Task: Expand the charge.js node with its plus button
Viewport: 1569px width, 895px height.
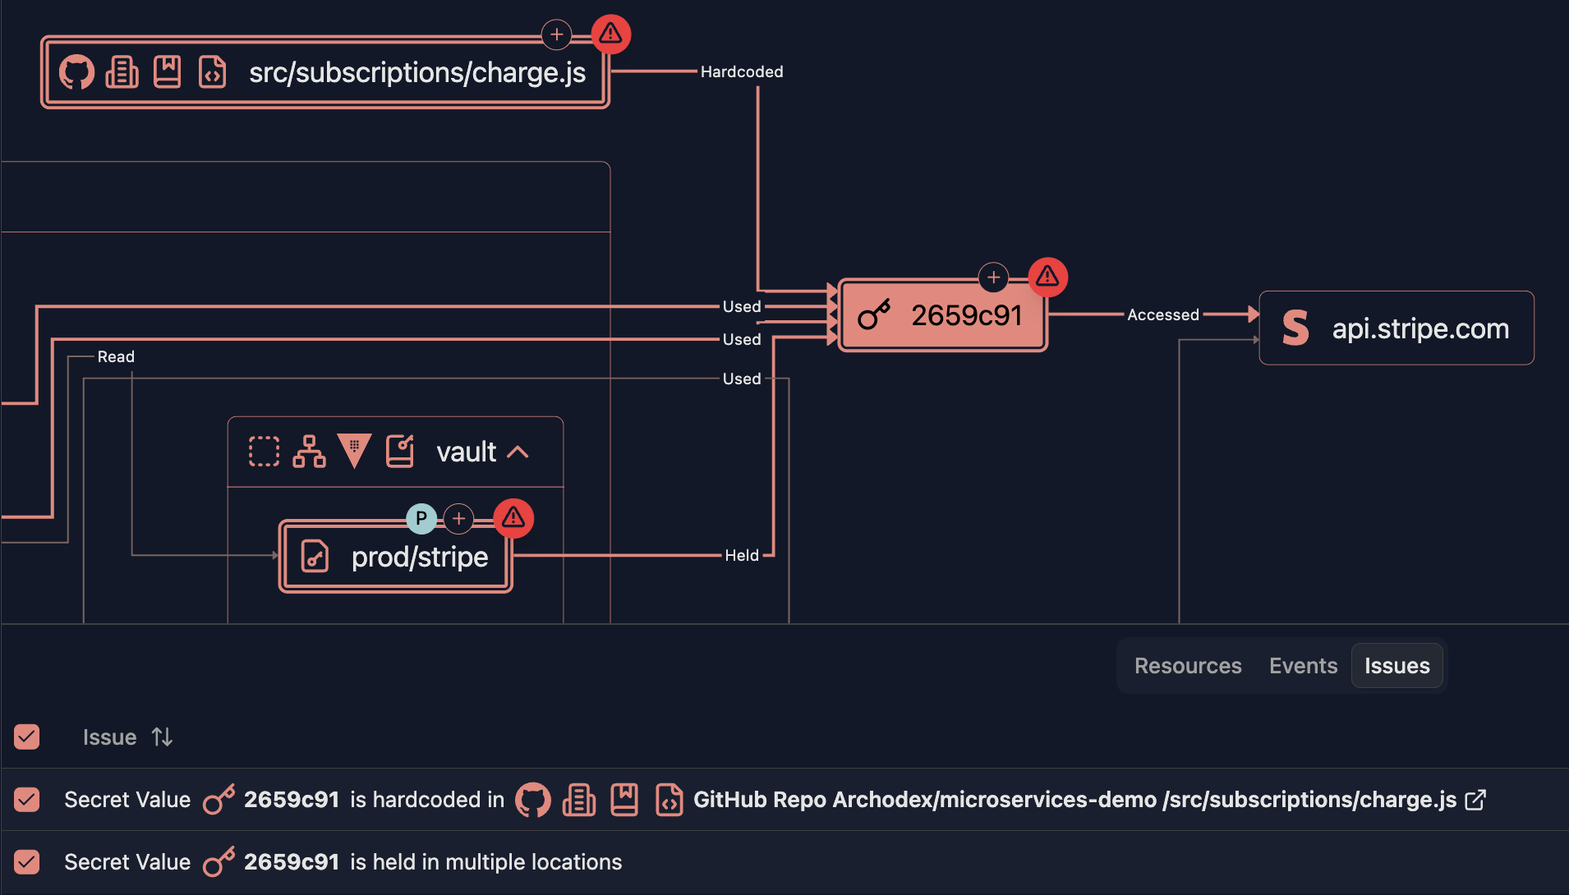Action: (x=557, y=34)
